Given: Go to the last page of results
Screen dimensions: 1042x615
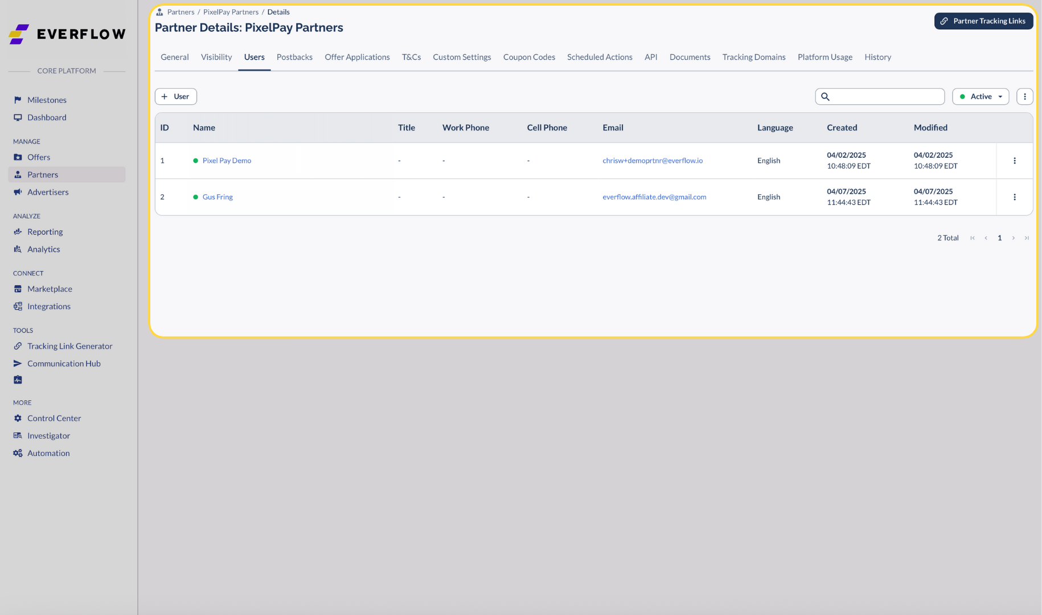Looking at the screenshot, I should (1027, 238).
